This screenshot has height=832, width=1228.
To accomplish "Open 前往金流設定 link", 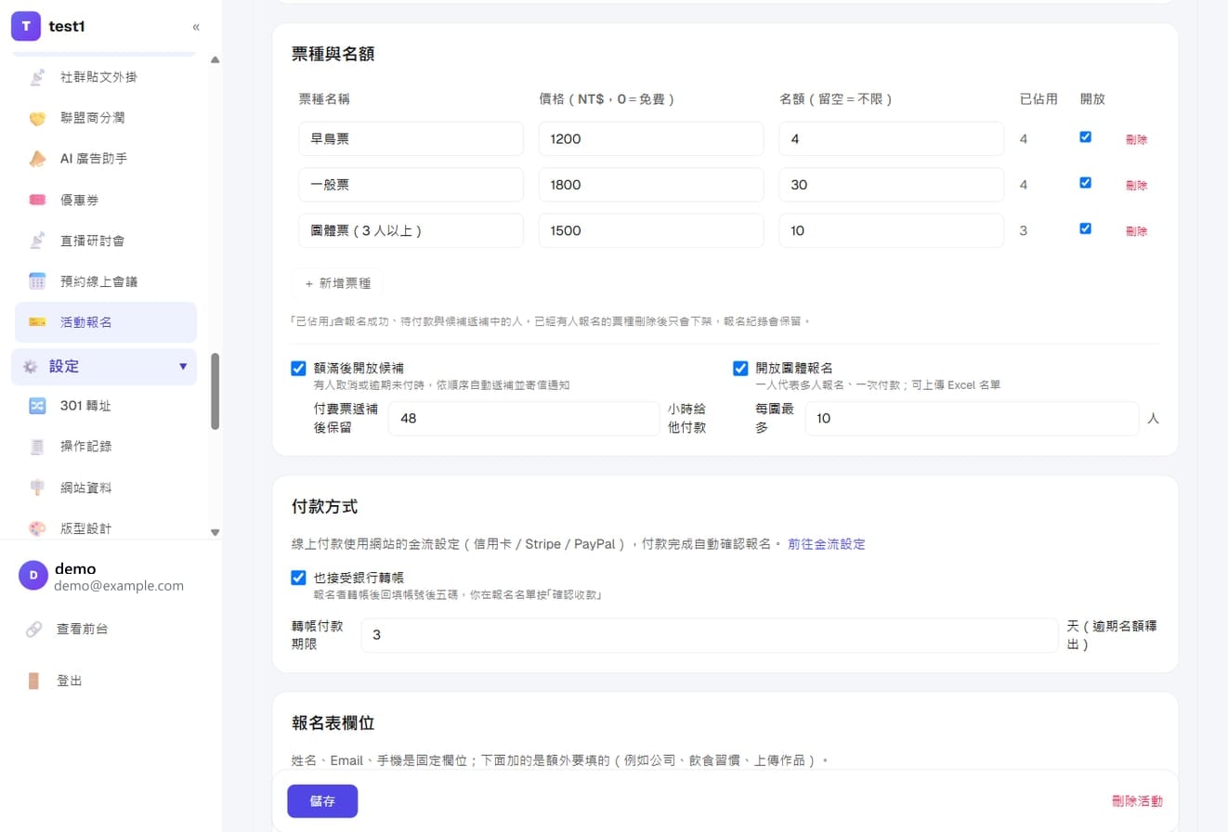I will click(826, 544).
